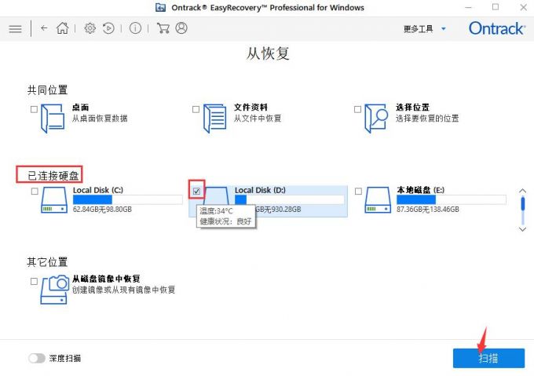The image size is (534, 376).
Task: Click 选择要恢复的位置 description
Action: [427, 119]
